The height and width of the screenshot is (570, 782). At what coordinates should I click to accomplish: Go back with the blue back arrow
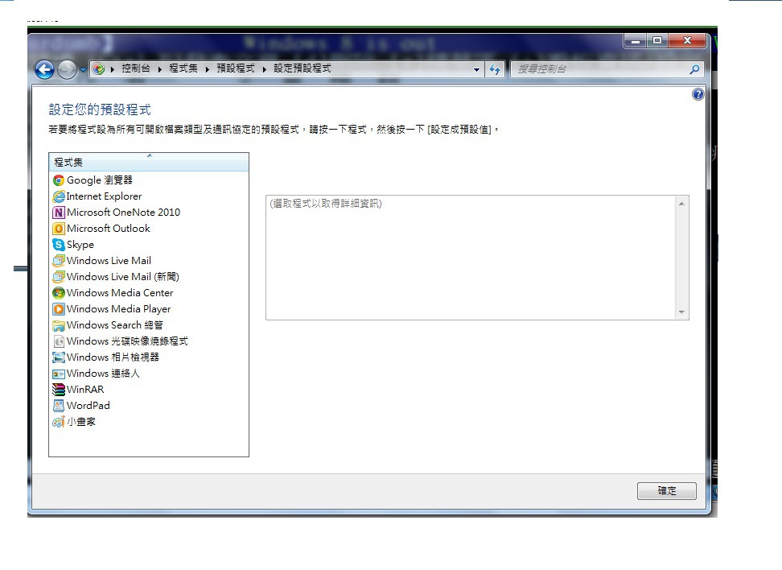tap(44, 69)
